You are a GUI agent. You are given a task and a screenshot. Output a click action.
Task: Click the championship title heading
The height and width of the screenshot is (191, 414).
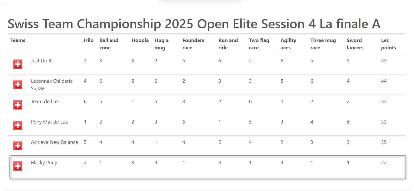194,24
